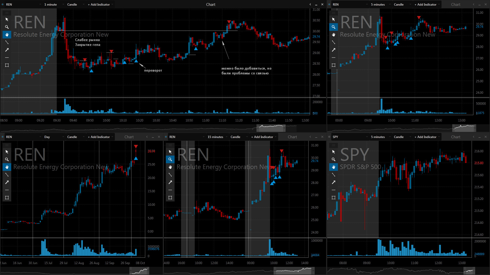490x275 pixels.
Task: Select horizontal line tool in REN Day chart
Action: pos(7,190)
